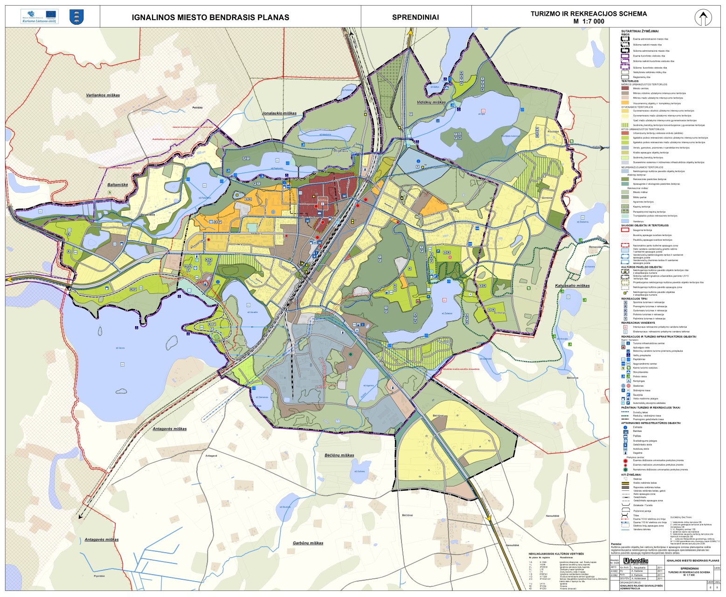Click the Esamos didžiosios prekybos įmonės red circle

625,460
